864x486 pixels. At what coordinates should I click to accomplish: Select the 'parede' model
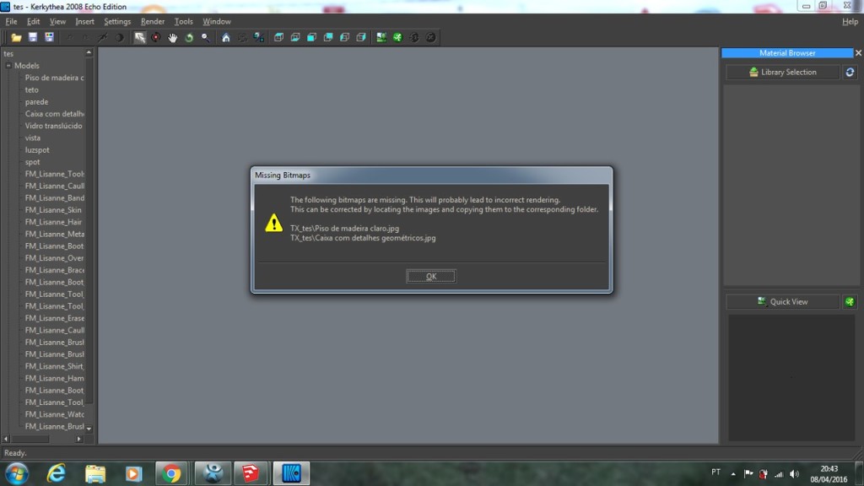(36, 102)
